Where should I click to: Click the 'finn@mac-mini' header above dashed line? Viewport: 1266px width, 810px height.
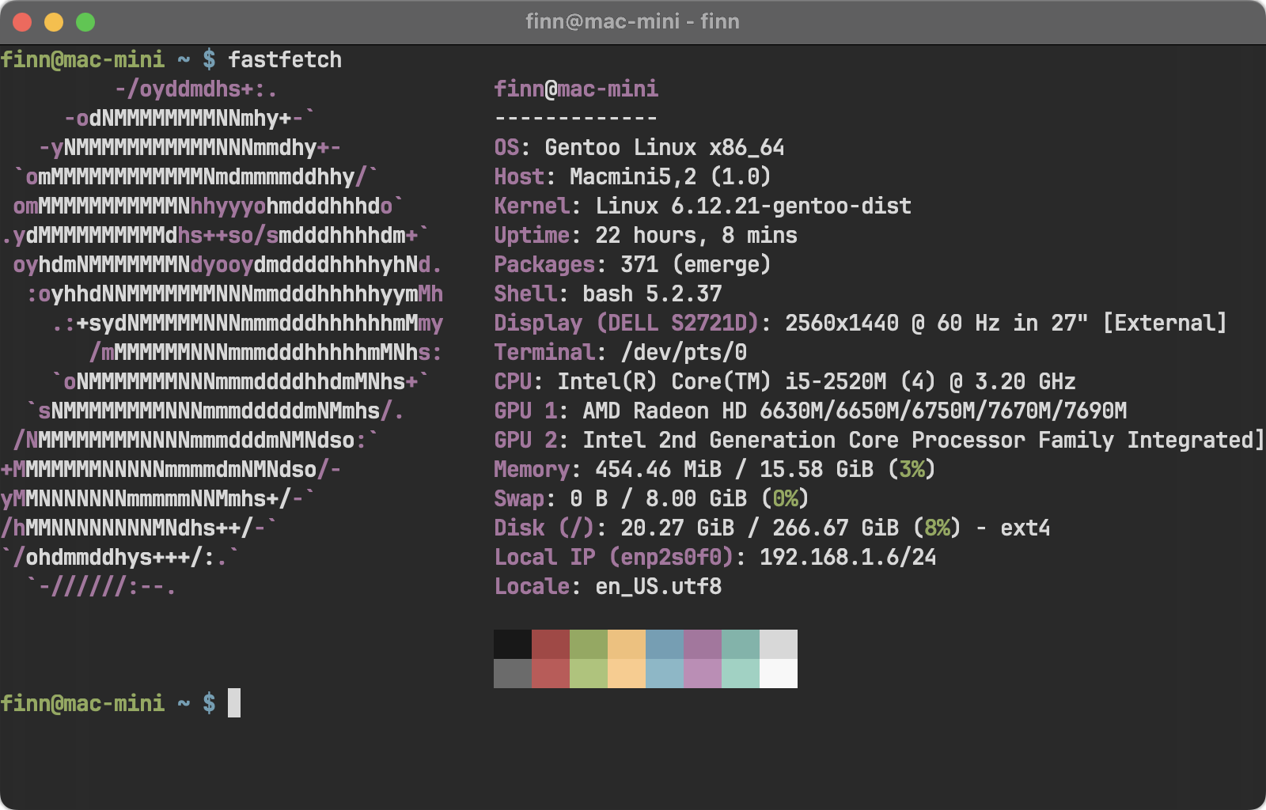(x=576, y=89)
